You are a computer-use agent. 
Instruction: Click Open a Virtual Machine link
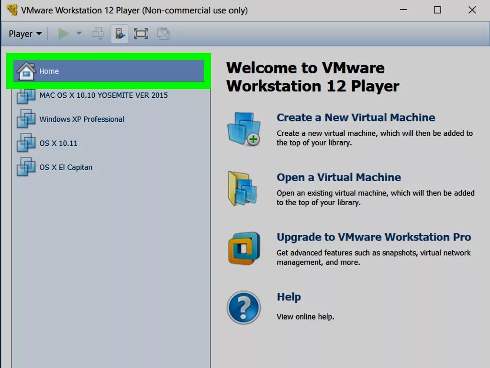click(x=339, y=177)
